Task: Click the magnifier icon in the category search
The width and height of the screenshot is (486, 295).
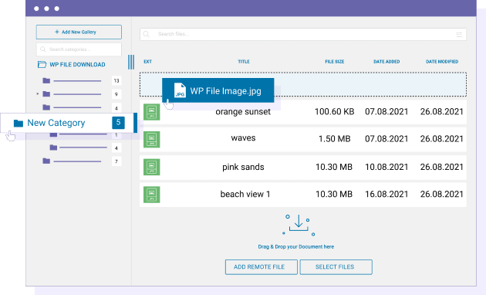Action: coord(42,49)
